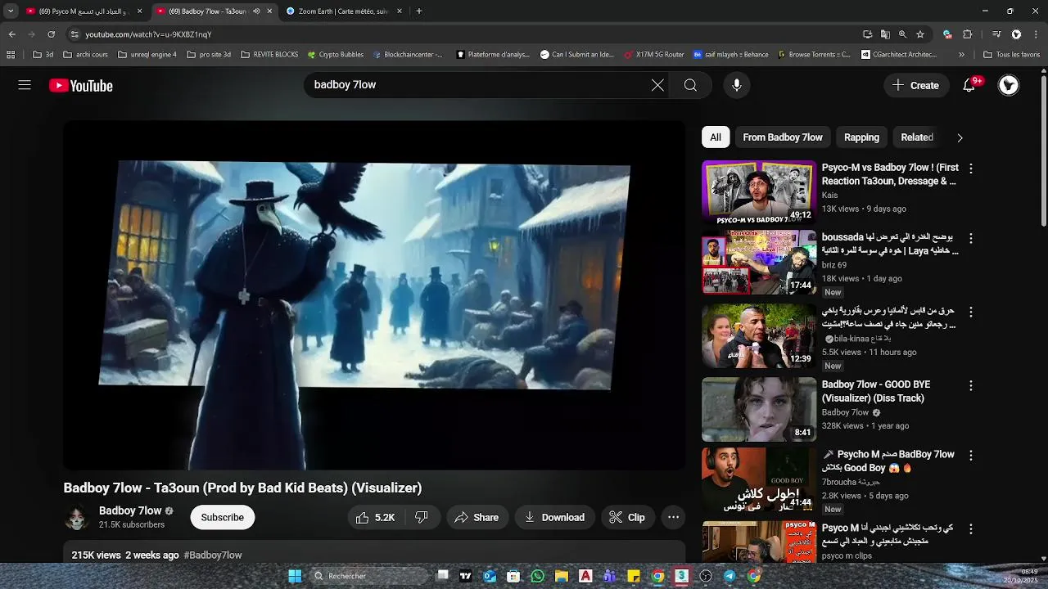Select the Related filter chip

[x=917, y=137]
